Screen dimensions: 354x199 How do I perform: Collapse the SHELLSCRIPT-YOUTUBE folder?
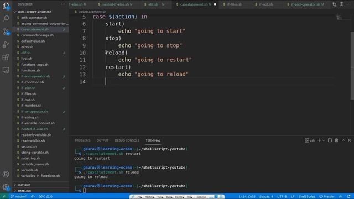40,12
